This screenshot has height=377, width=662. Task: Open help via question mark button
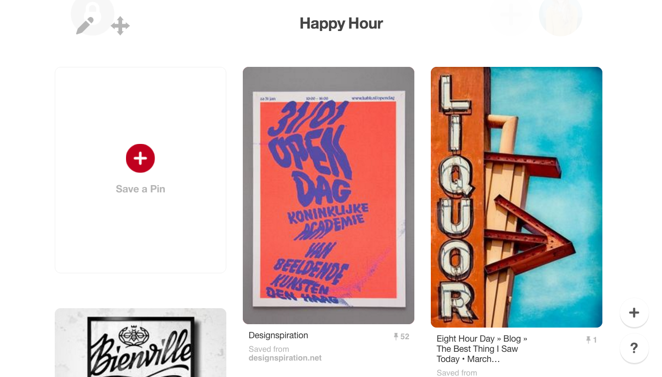(634, 348)
